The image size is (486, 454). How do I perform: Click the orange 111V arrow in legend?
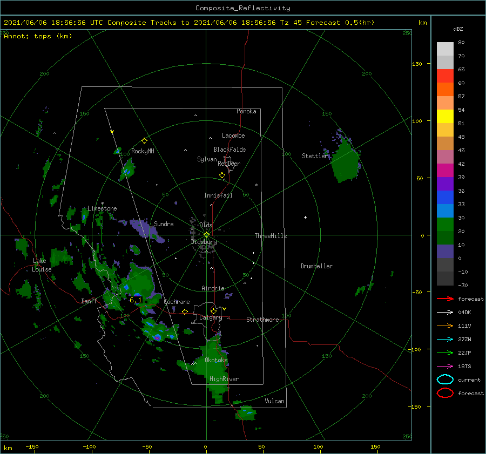coord(445,326)
